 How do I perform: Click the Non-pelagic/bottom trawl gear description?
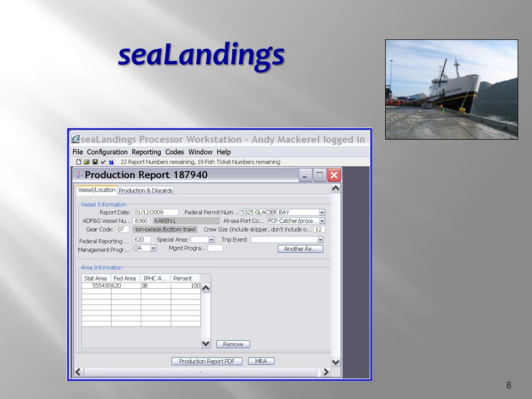click(x=165, y=229)
